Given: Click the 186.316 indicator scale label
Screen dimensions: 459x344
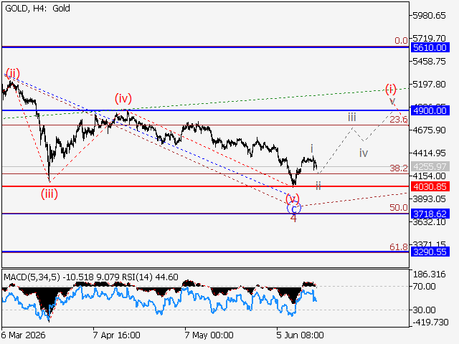Looking at the screenshot, I should pyautogui.click(x=429, y=274).
